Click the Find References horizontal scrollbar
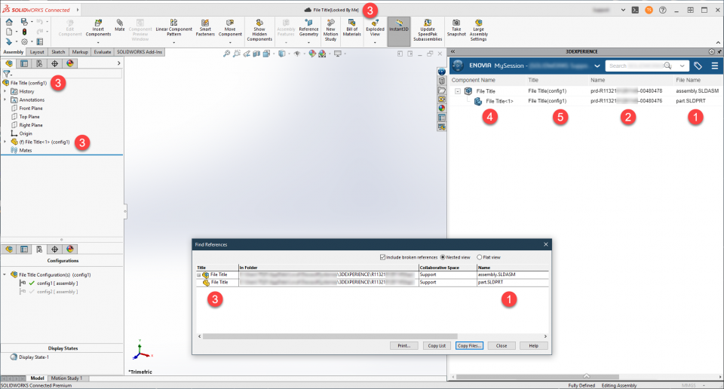The image size is (724, 389). point(330,336)
